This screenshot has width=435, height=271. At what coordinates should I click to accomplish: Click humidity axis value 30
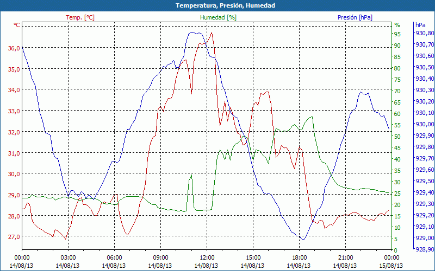(x=397, y=182)
